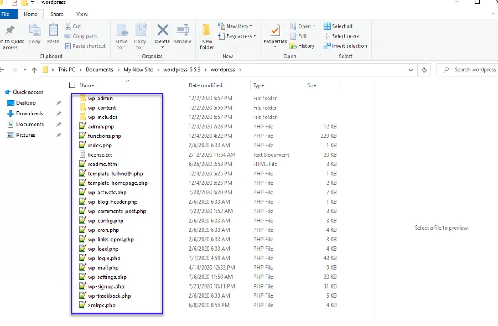Navigate to Documents breadcrumb
The height and width of the screenshot is (326, 498).
coord(100,70)
